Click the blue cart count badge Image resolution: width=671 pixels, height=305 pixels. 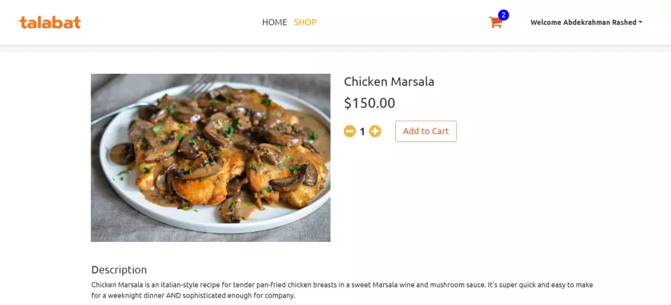pyautogui.click(x=503, y=15)
